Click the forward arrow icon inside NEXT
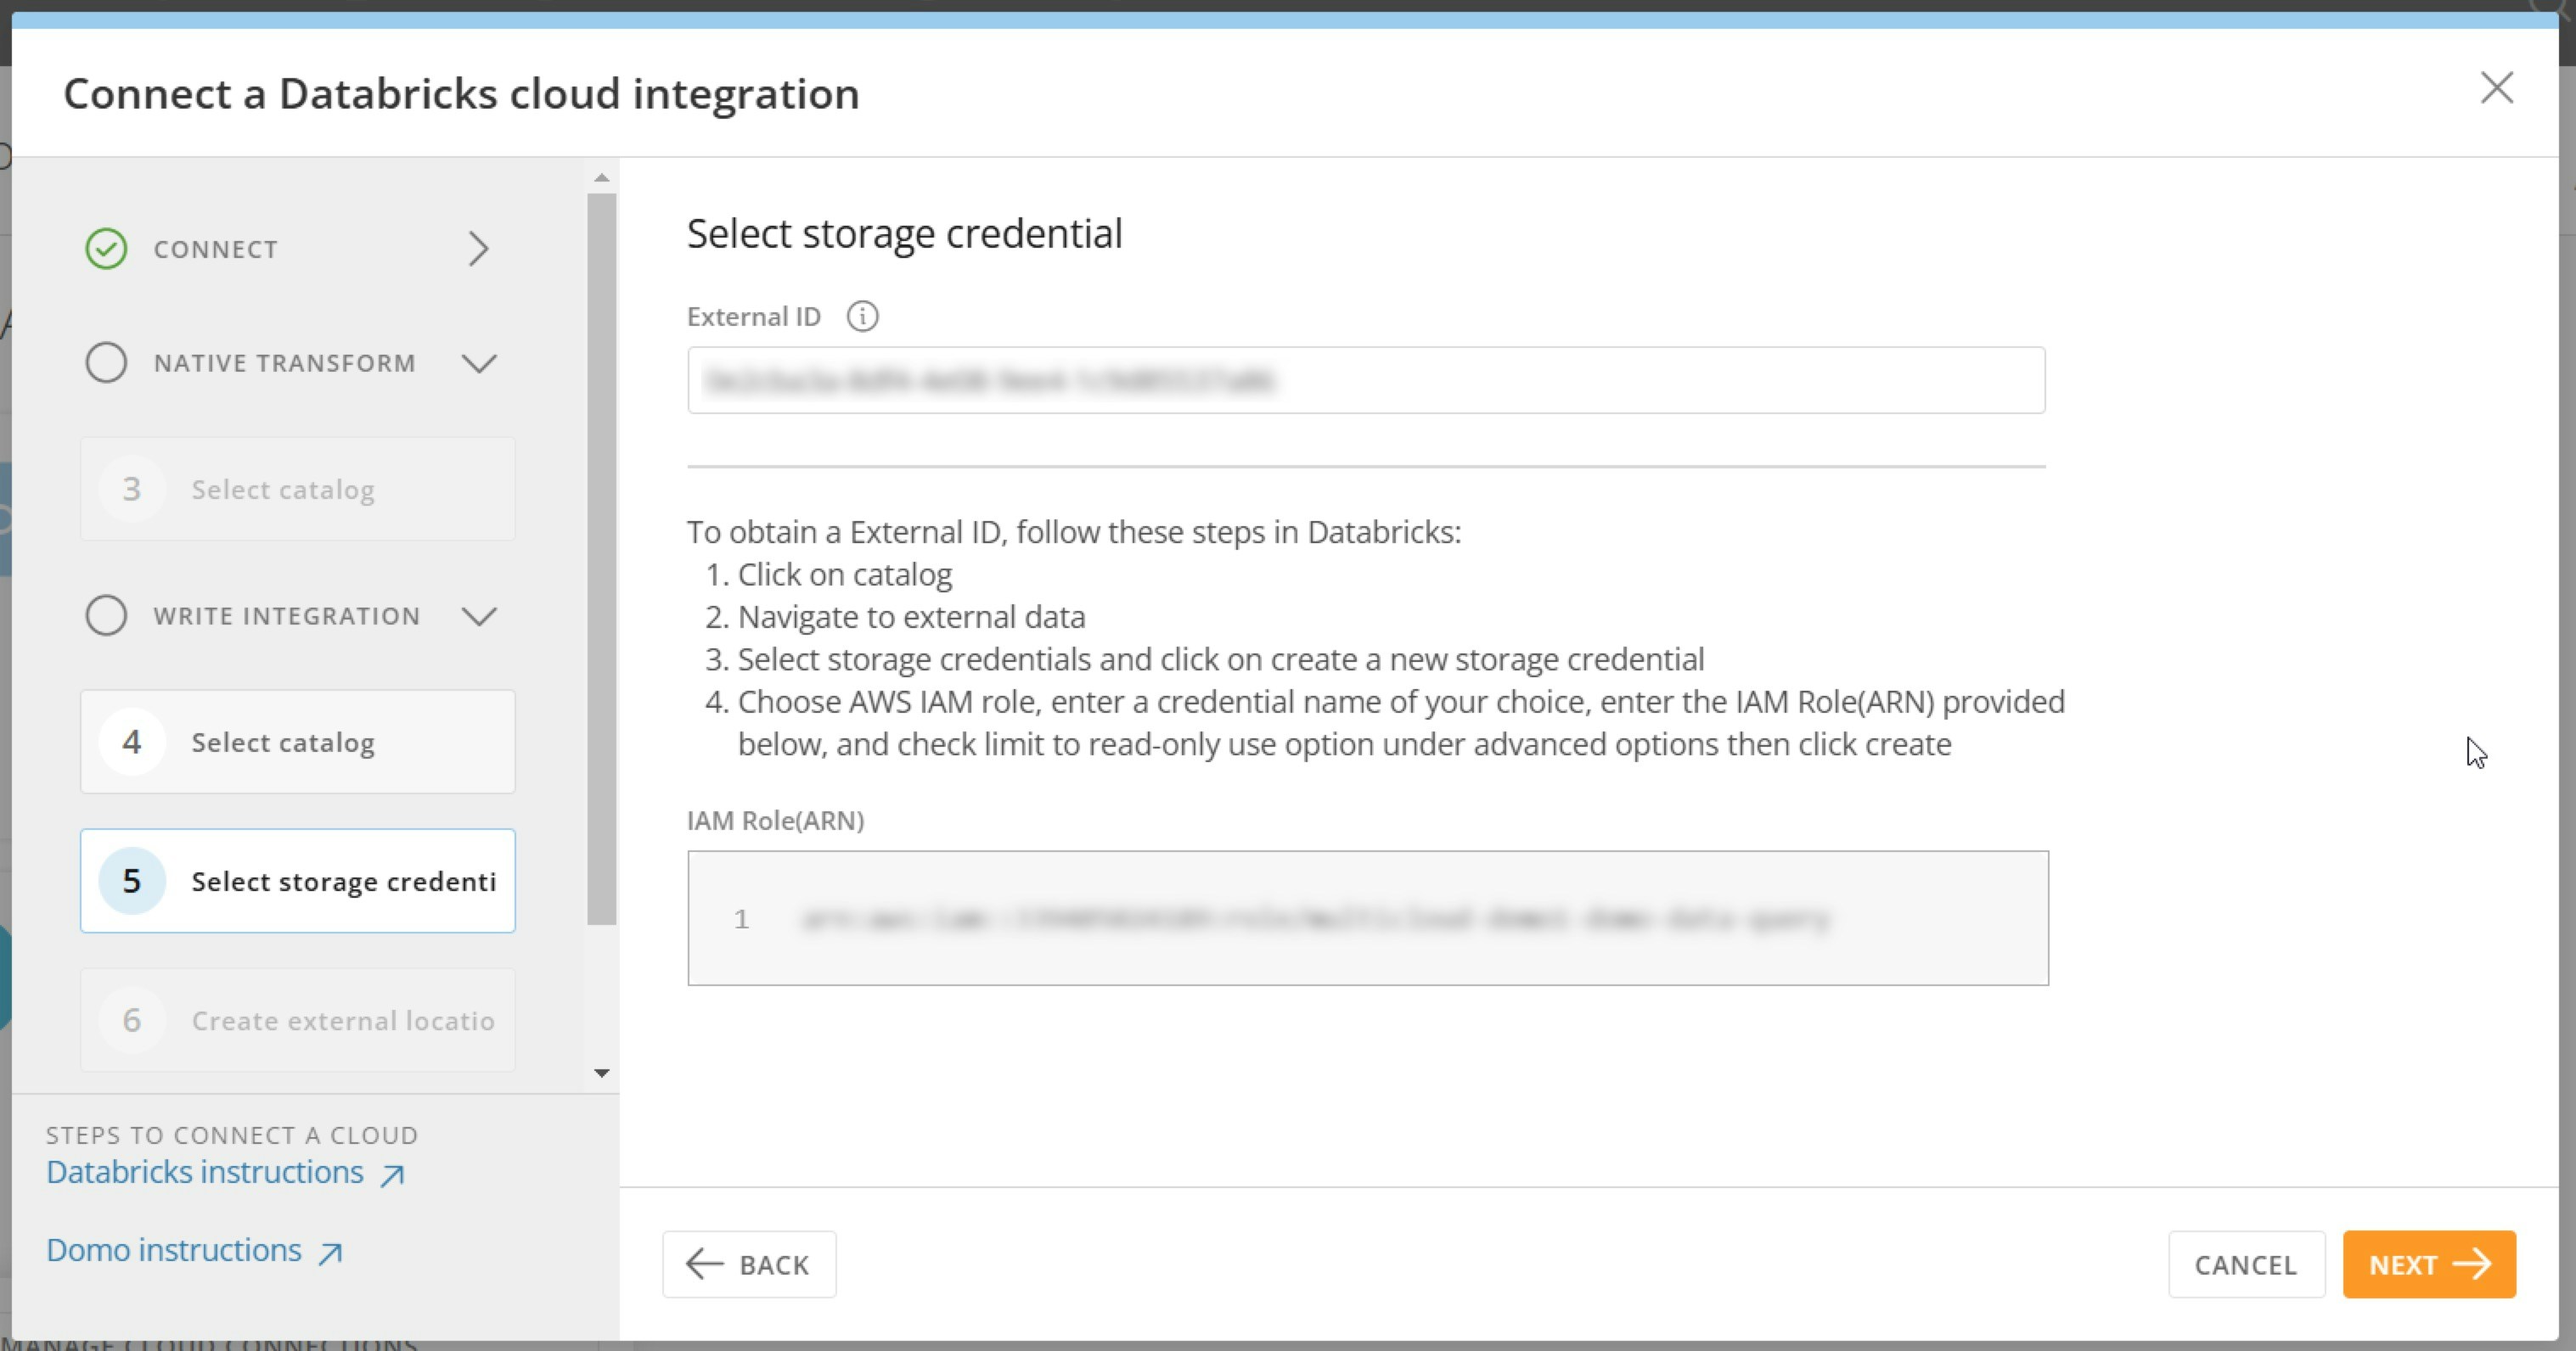Viewport: 2576px width, 1351px height. click(x=2475, y=1264)
